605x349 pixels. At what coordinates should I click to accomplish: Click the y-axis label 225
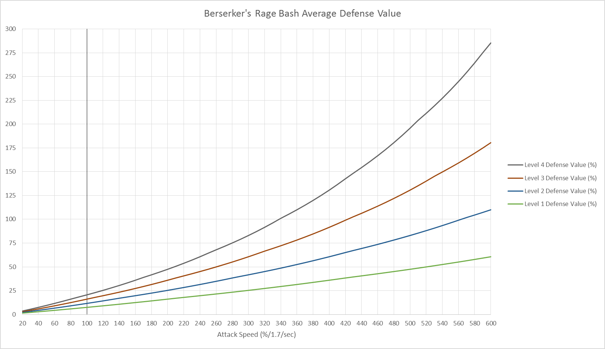tap(11, 100)
